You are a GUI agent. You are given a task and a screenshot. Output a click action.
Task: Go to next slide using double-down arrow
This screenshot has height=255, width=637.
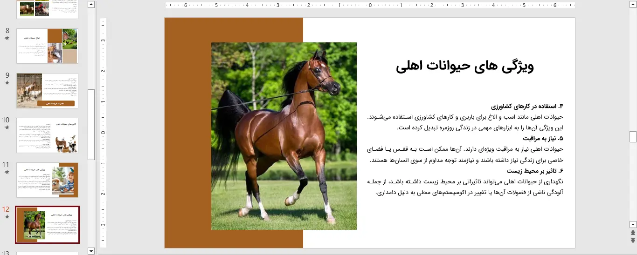pos(633,240)
